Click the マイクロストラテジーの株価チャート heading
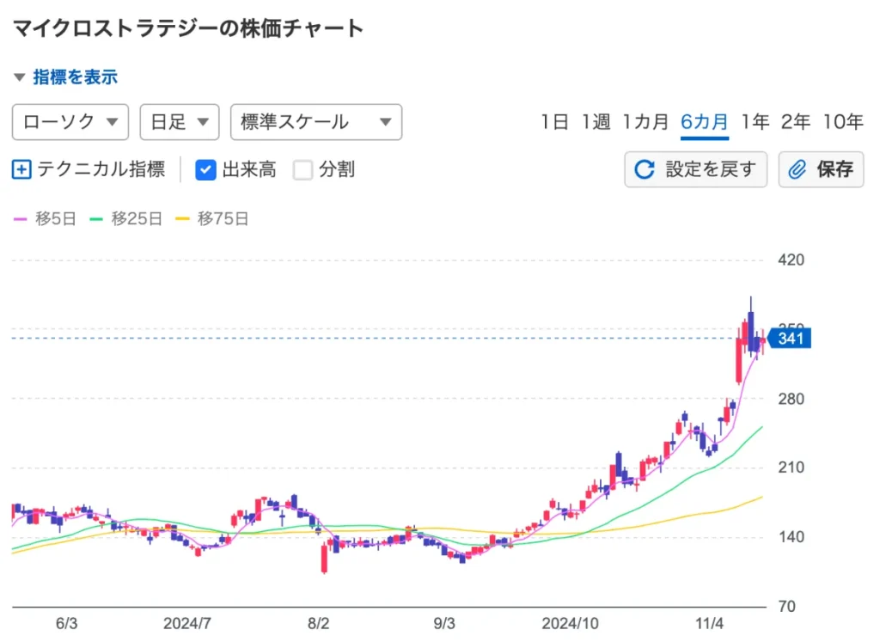Image resolution: width=880 pixels, height=642 pixels. tap(188, 28)
